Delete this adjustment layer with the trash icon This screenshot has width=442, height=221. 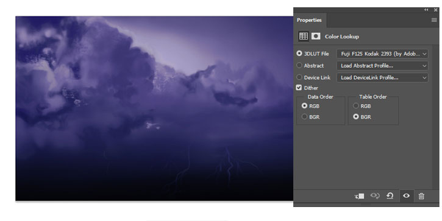pyautogui.click(x=421, y=196)
